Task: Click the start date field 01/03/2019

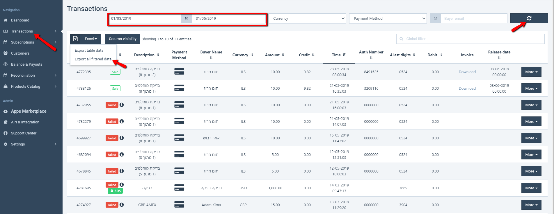Action: (x=145, y=18)
